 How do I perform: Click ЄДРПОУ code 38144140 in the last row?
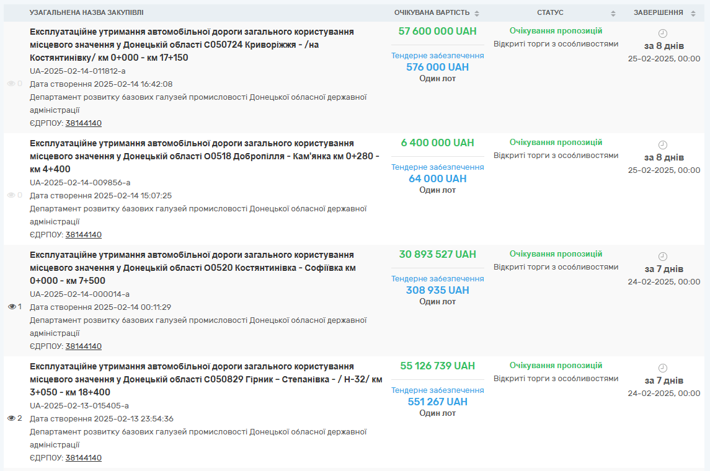(83, 458)
